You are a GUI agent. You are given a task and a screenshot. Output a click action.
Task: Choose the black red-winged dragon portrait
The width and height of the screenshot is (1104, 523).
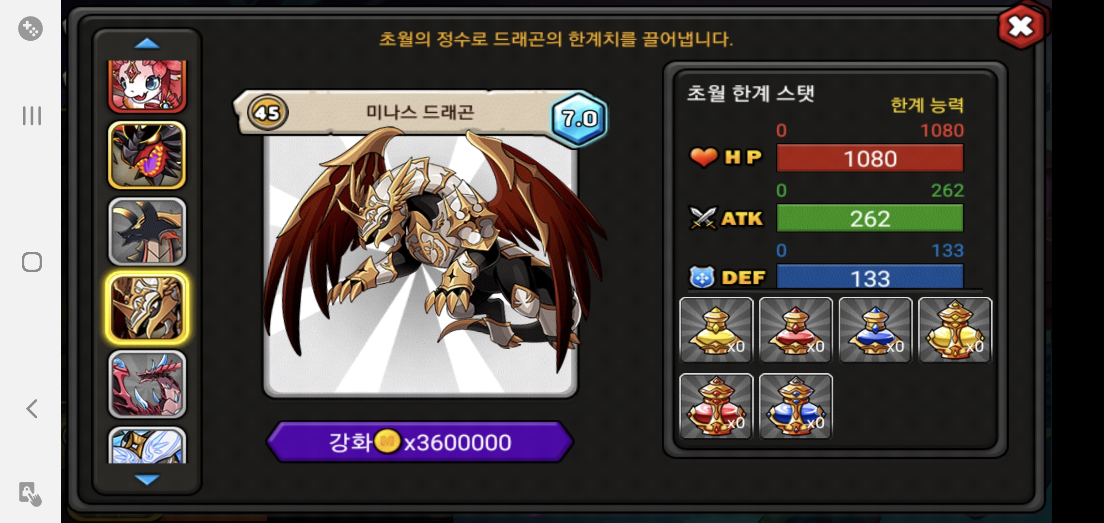click(147, 155)
